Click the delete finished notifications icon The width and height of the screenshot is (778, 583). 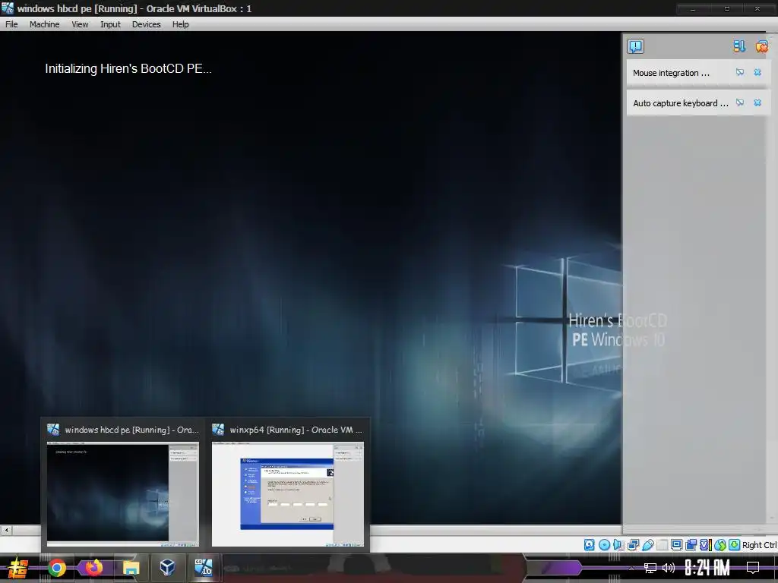tap(761, 46)
